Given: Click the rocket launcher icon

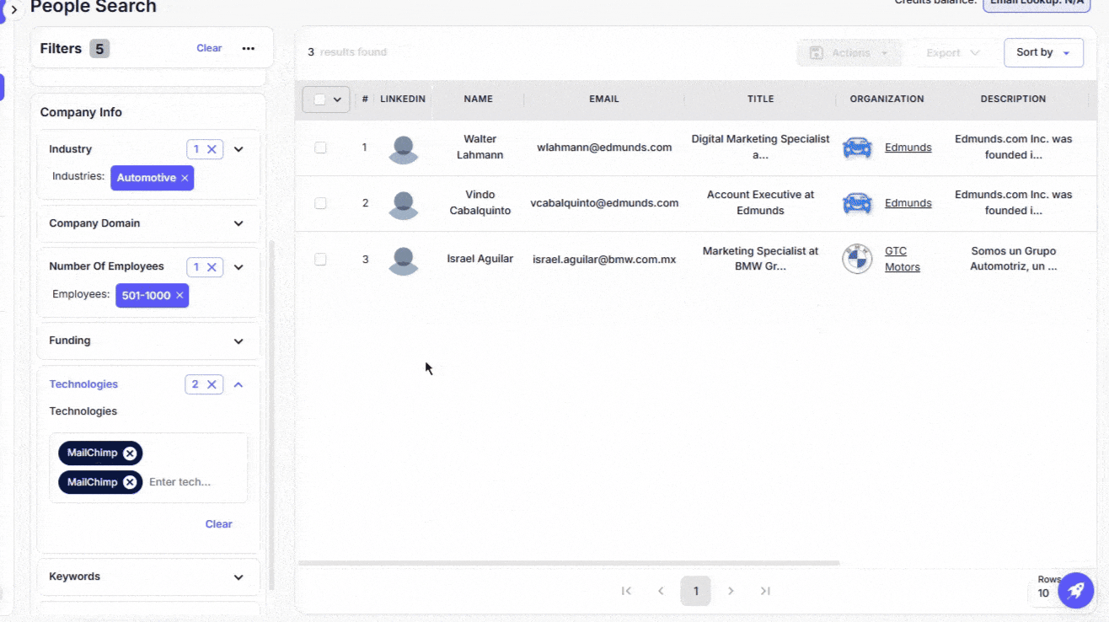Looking at the screenshot, I should (1075, 591).
